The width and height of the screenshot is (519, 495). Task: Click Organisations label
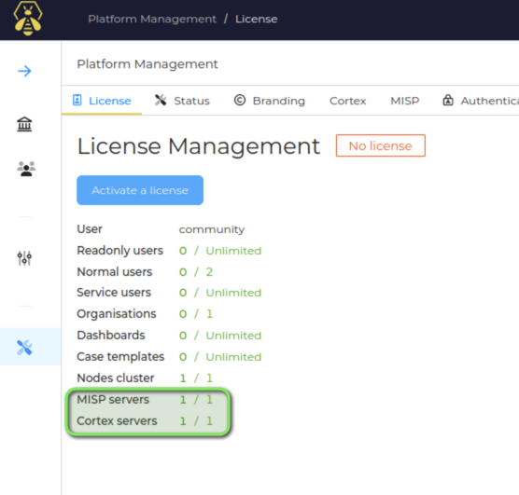tap(117, 314)
